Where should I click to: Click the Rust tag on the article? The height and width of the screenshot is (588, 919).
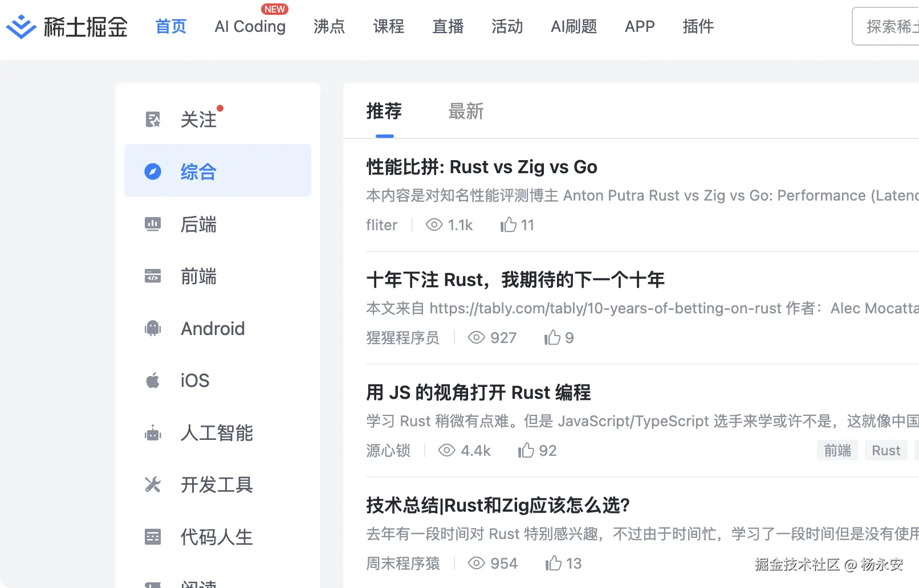(x=885, y=450)
